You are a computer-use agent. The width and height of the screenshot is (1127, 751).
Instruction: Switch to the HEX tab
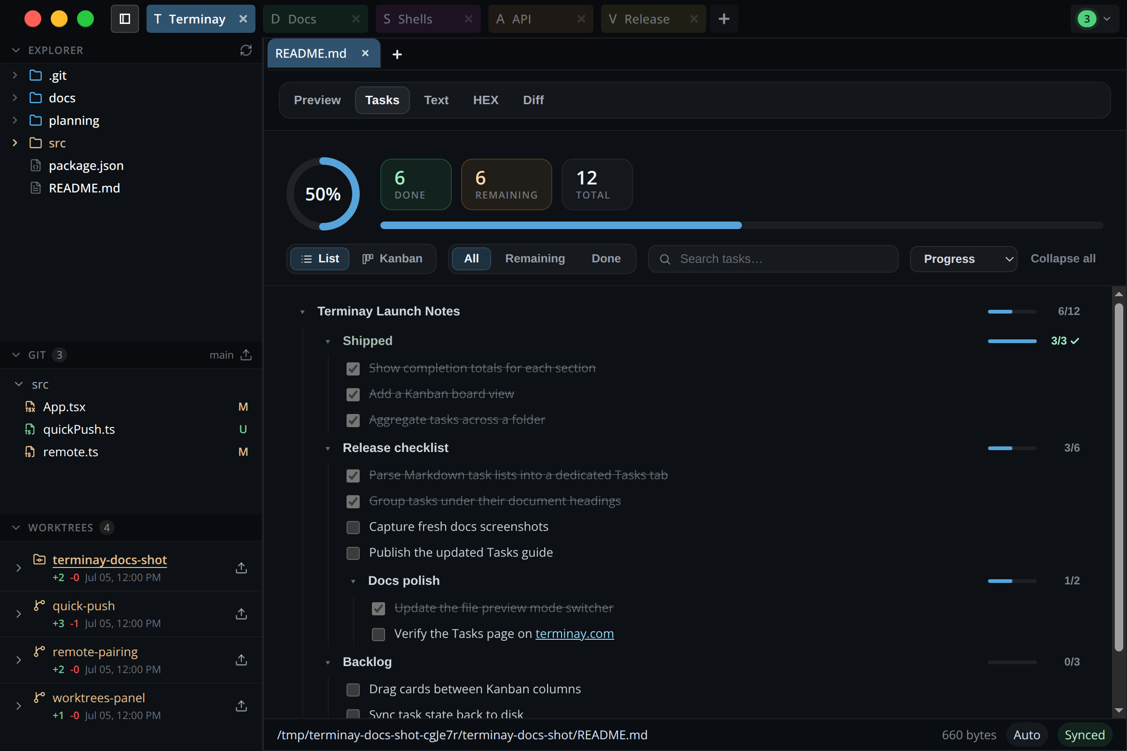[x=486, y=100]
